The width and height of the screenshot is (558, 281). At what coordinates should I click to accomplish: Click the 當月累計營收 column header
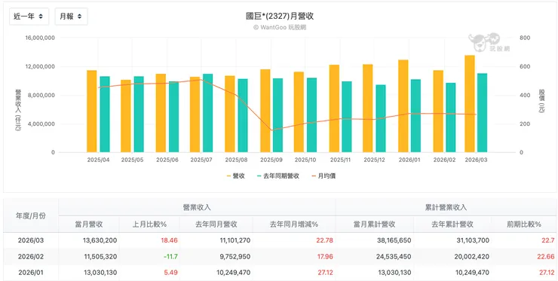point(374,224)
